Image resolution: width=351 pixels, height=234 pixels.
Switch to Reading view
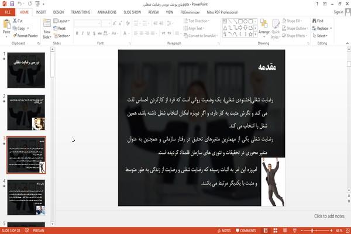[285, 230]
